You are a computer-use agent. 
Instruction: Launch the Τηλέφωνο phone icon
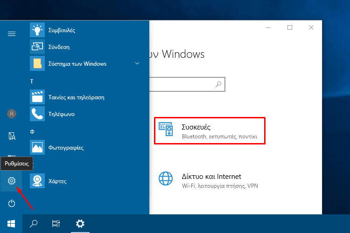(x=37, y=114)
